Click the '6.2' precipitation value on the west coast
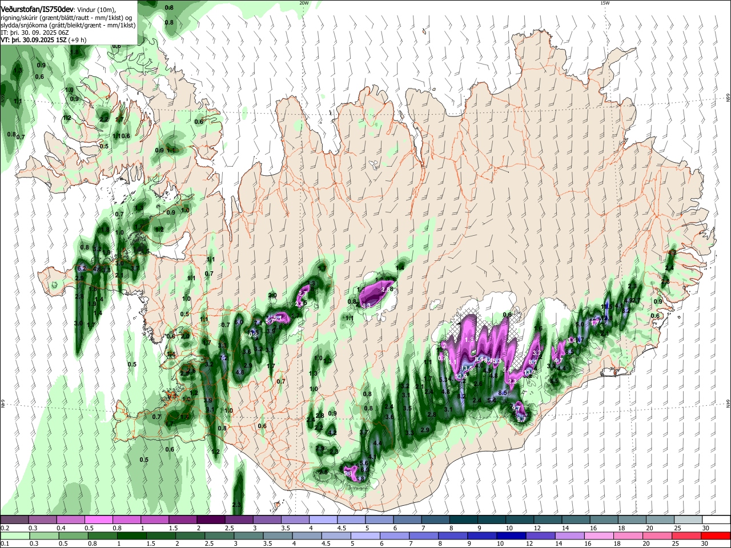Screen dimensions: 731x548 point(81,268)
